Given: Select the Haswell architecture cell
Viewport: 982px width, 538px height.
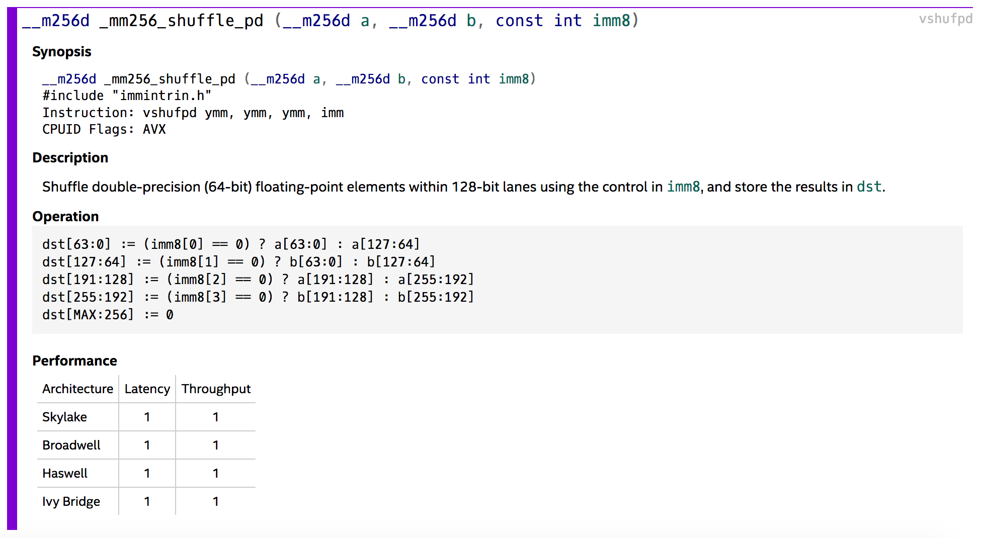Looking at the screenshot, I should 65,474.
